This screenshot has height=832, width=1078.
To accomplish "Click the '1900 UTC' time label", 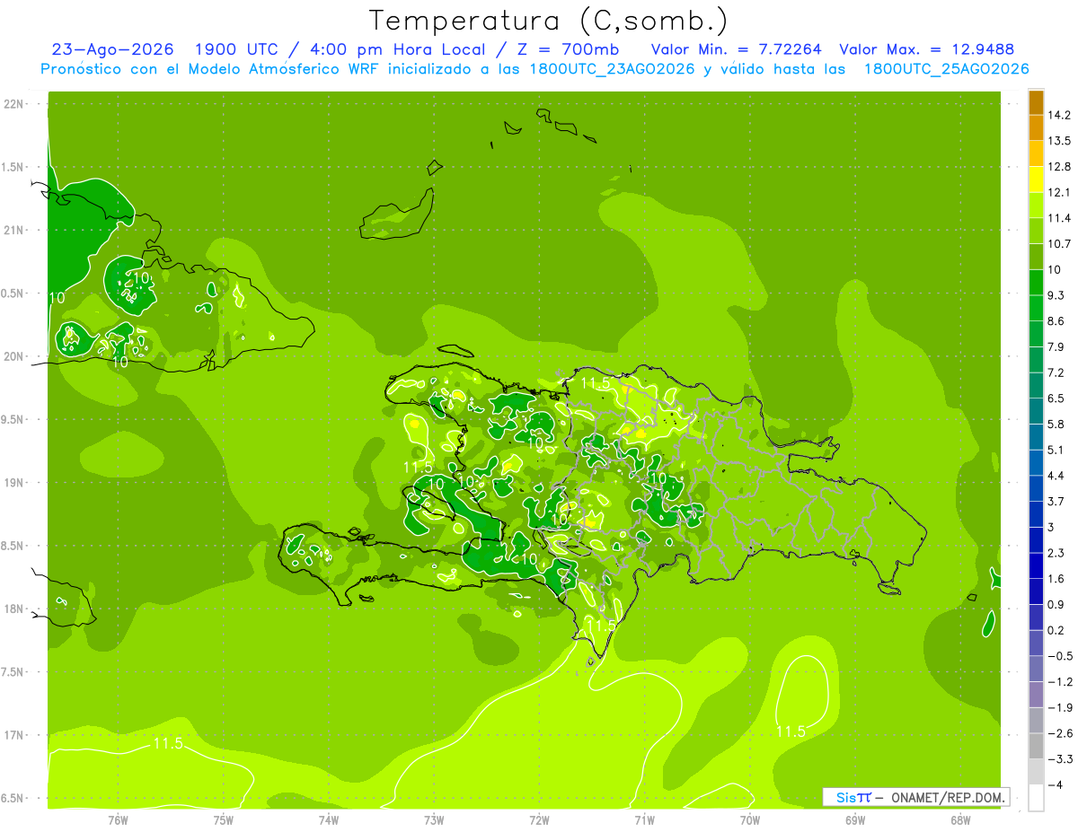I will point(237,49).
